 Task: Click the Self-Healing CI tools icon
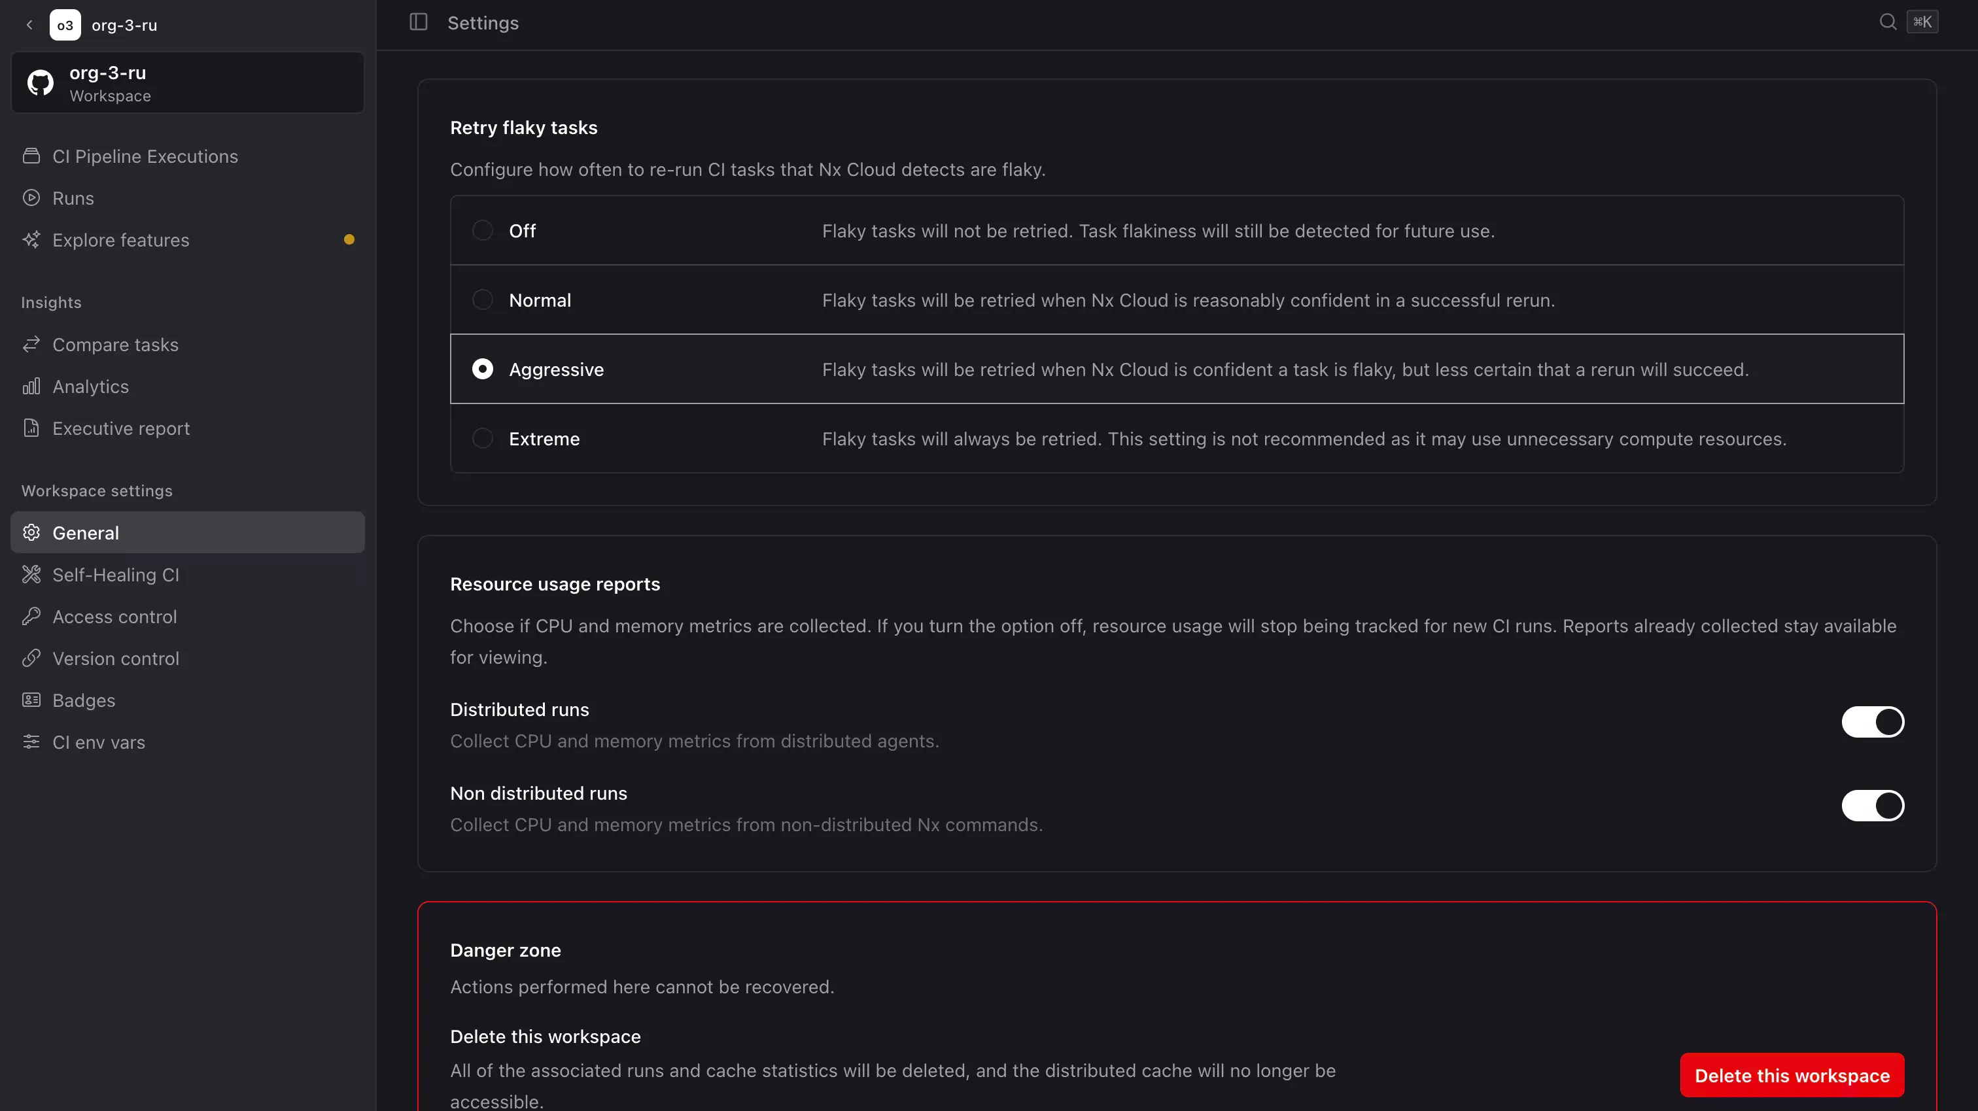tap(31, 574)
